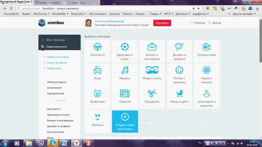Select the Животные cat icon
262x147 pixels.
tap(97, 94)
